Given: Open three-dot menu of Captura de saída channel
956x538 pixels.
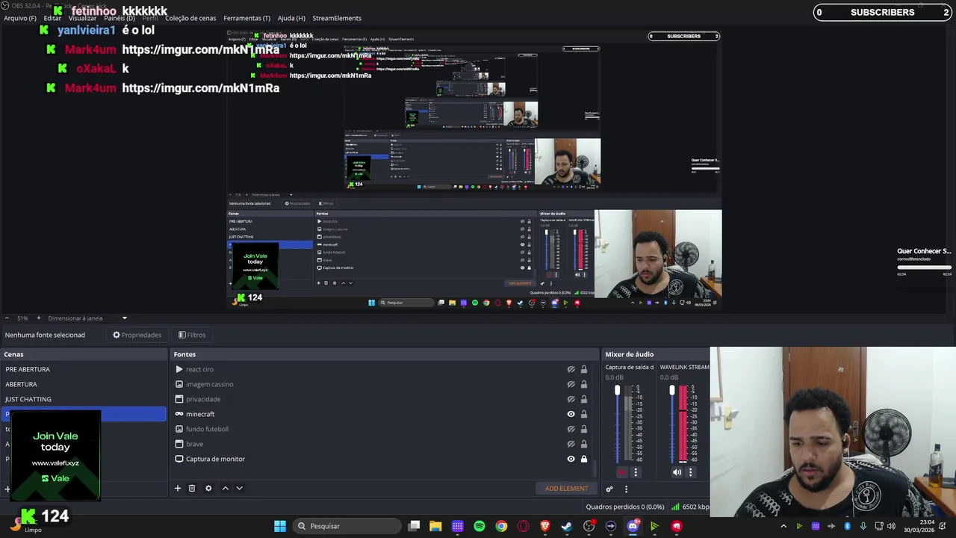Looking at the screenshot, I should coord(636,472).
